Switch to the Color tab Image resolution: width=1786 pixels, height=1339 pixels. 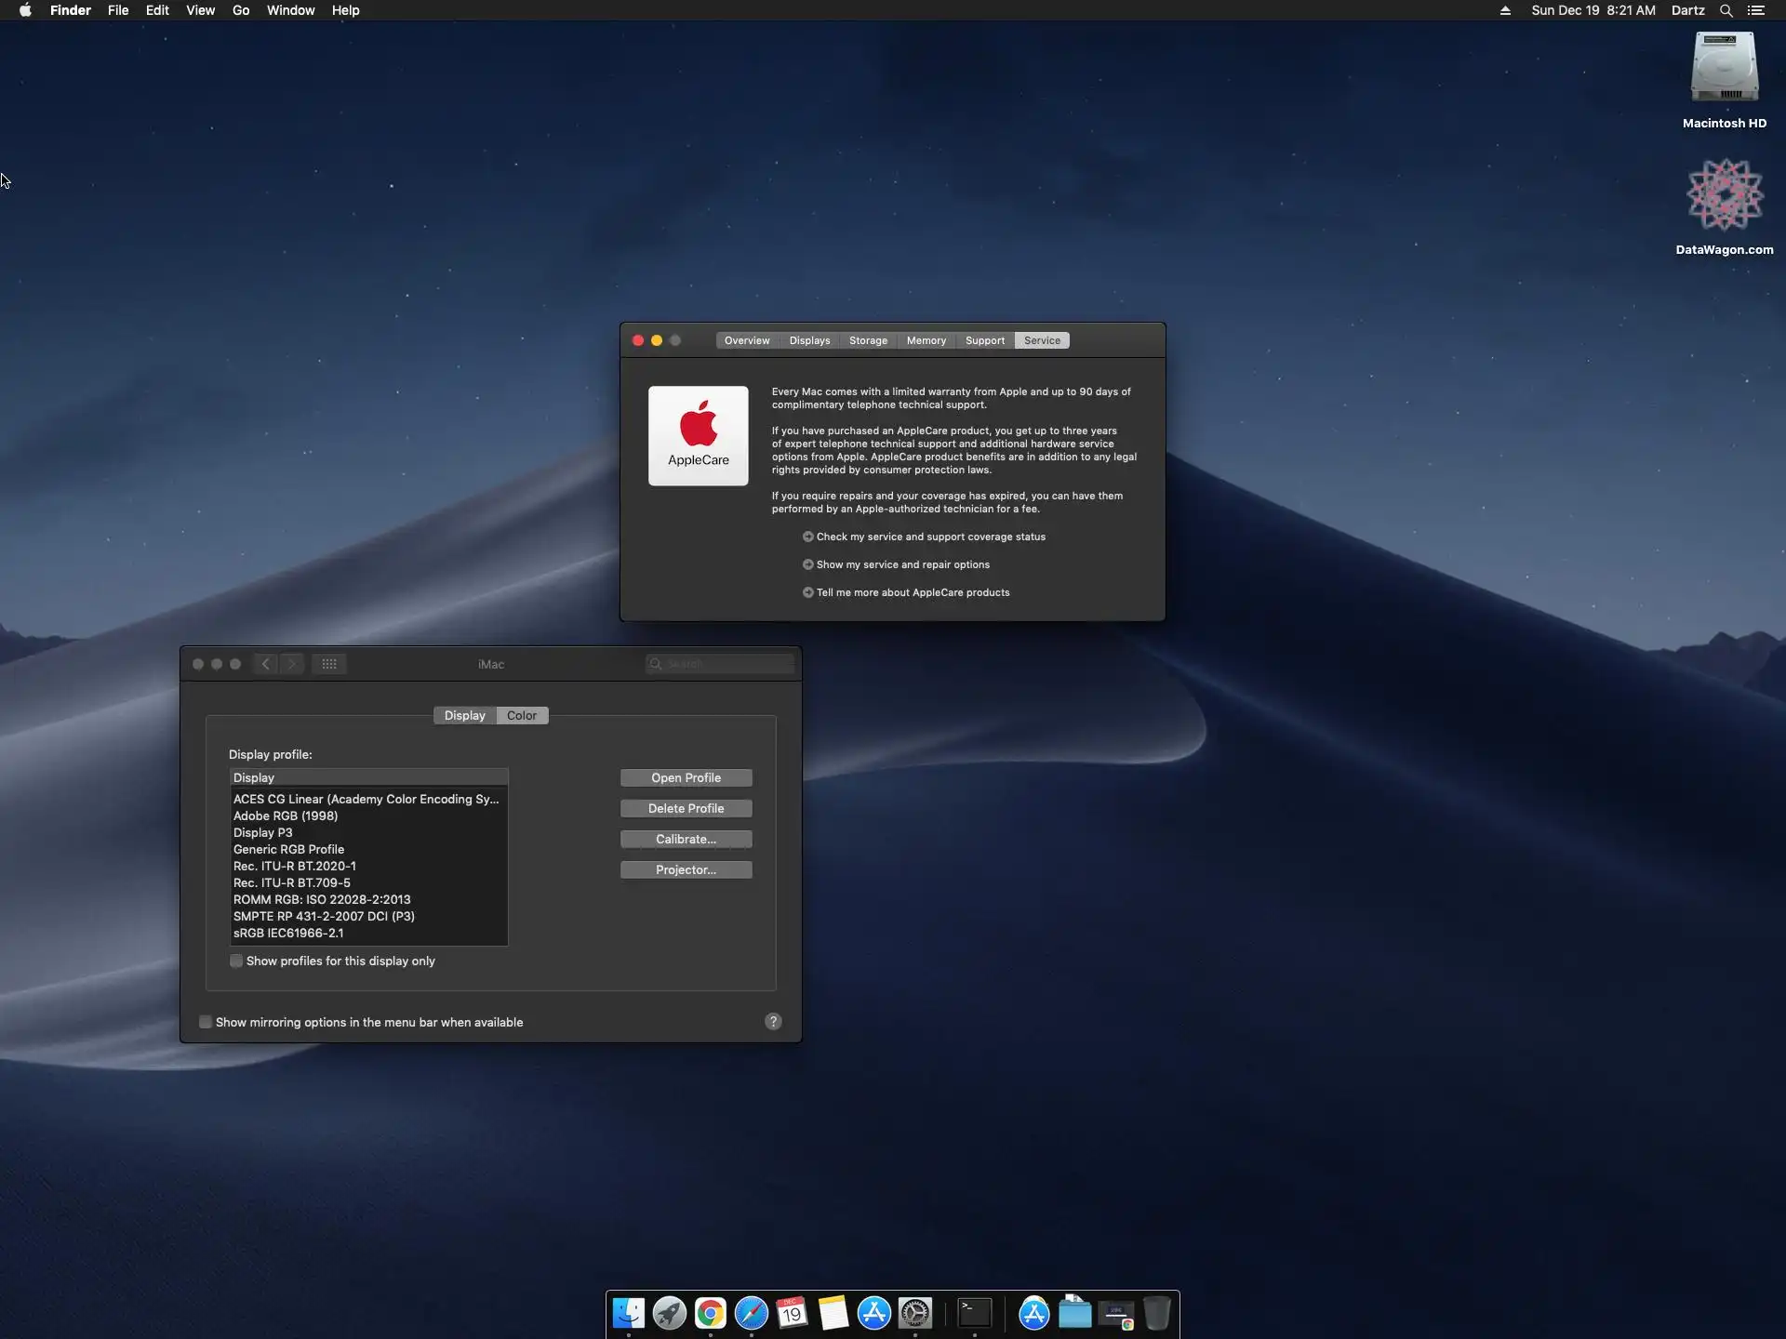pyautogui.click(x=521, y=715)
